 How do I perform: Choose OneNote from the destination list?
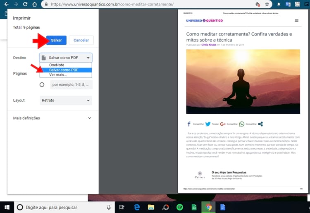57,65
